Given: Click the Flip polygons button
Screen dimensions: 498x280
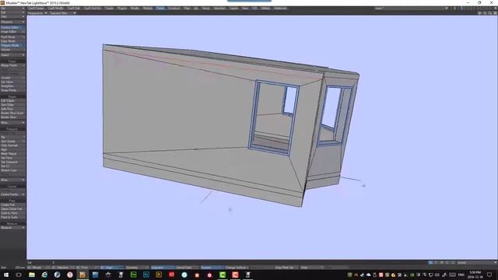Looking at the screenshot, I should (x=12, y=137).
